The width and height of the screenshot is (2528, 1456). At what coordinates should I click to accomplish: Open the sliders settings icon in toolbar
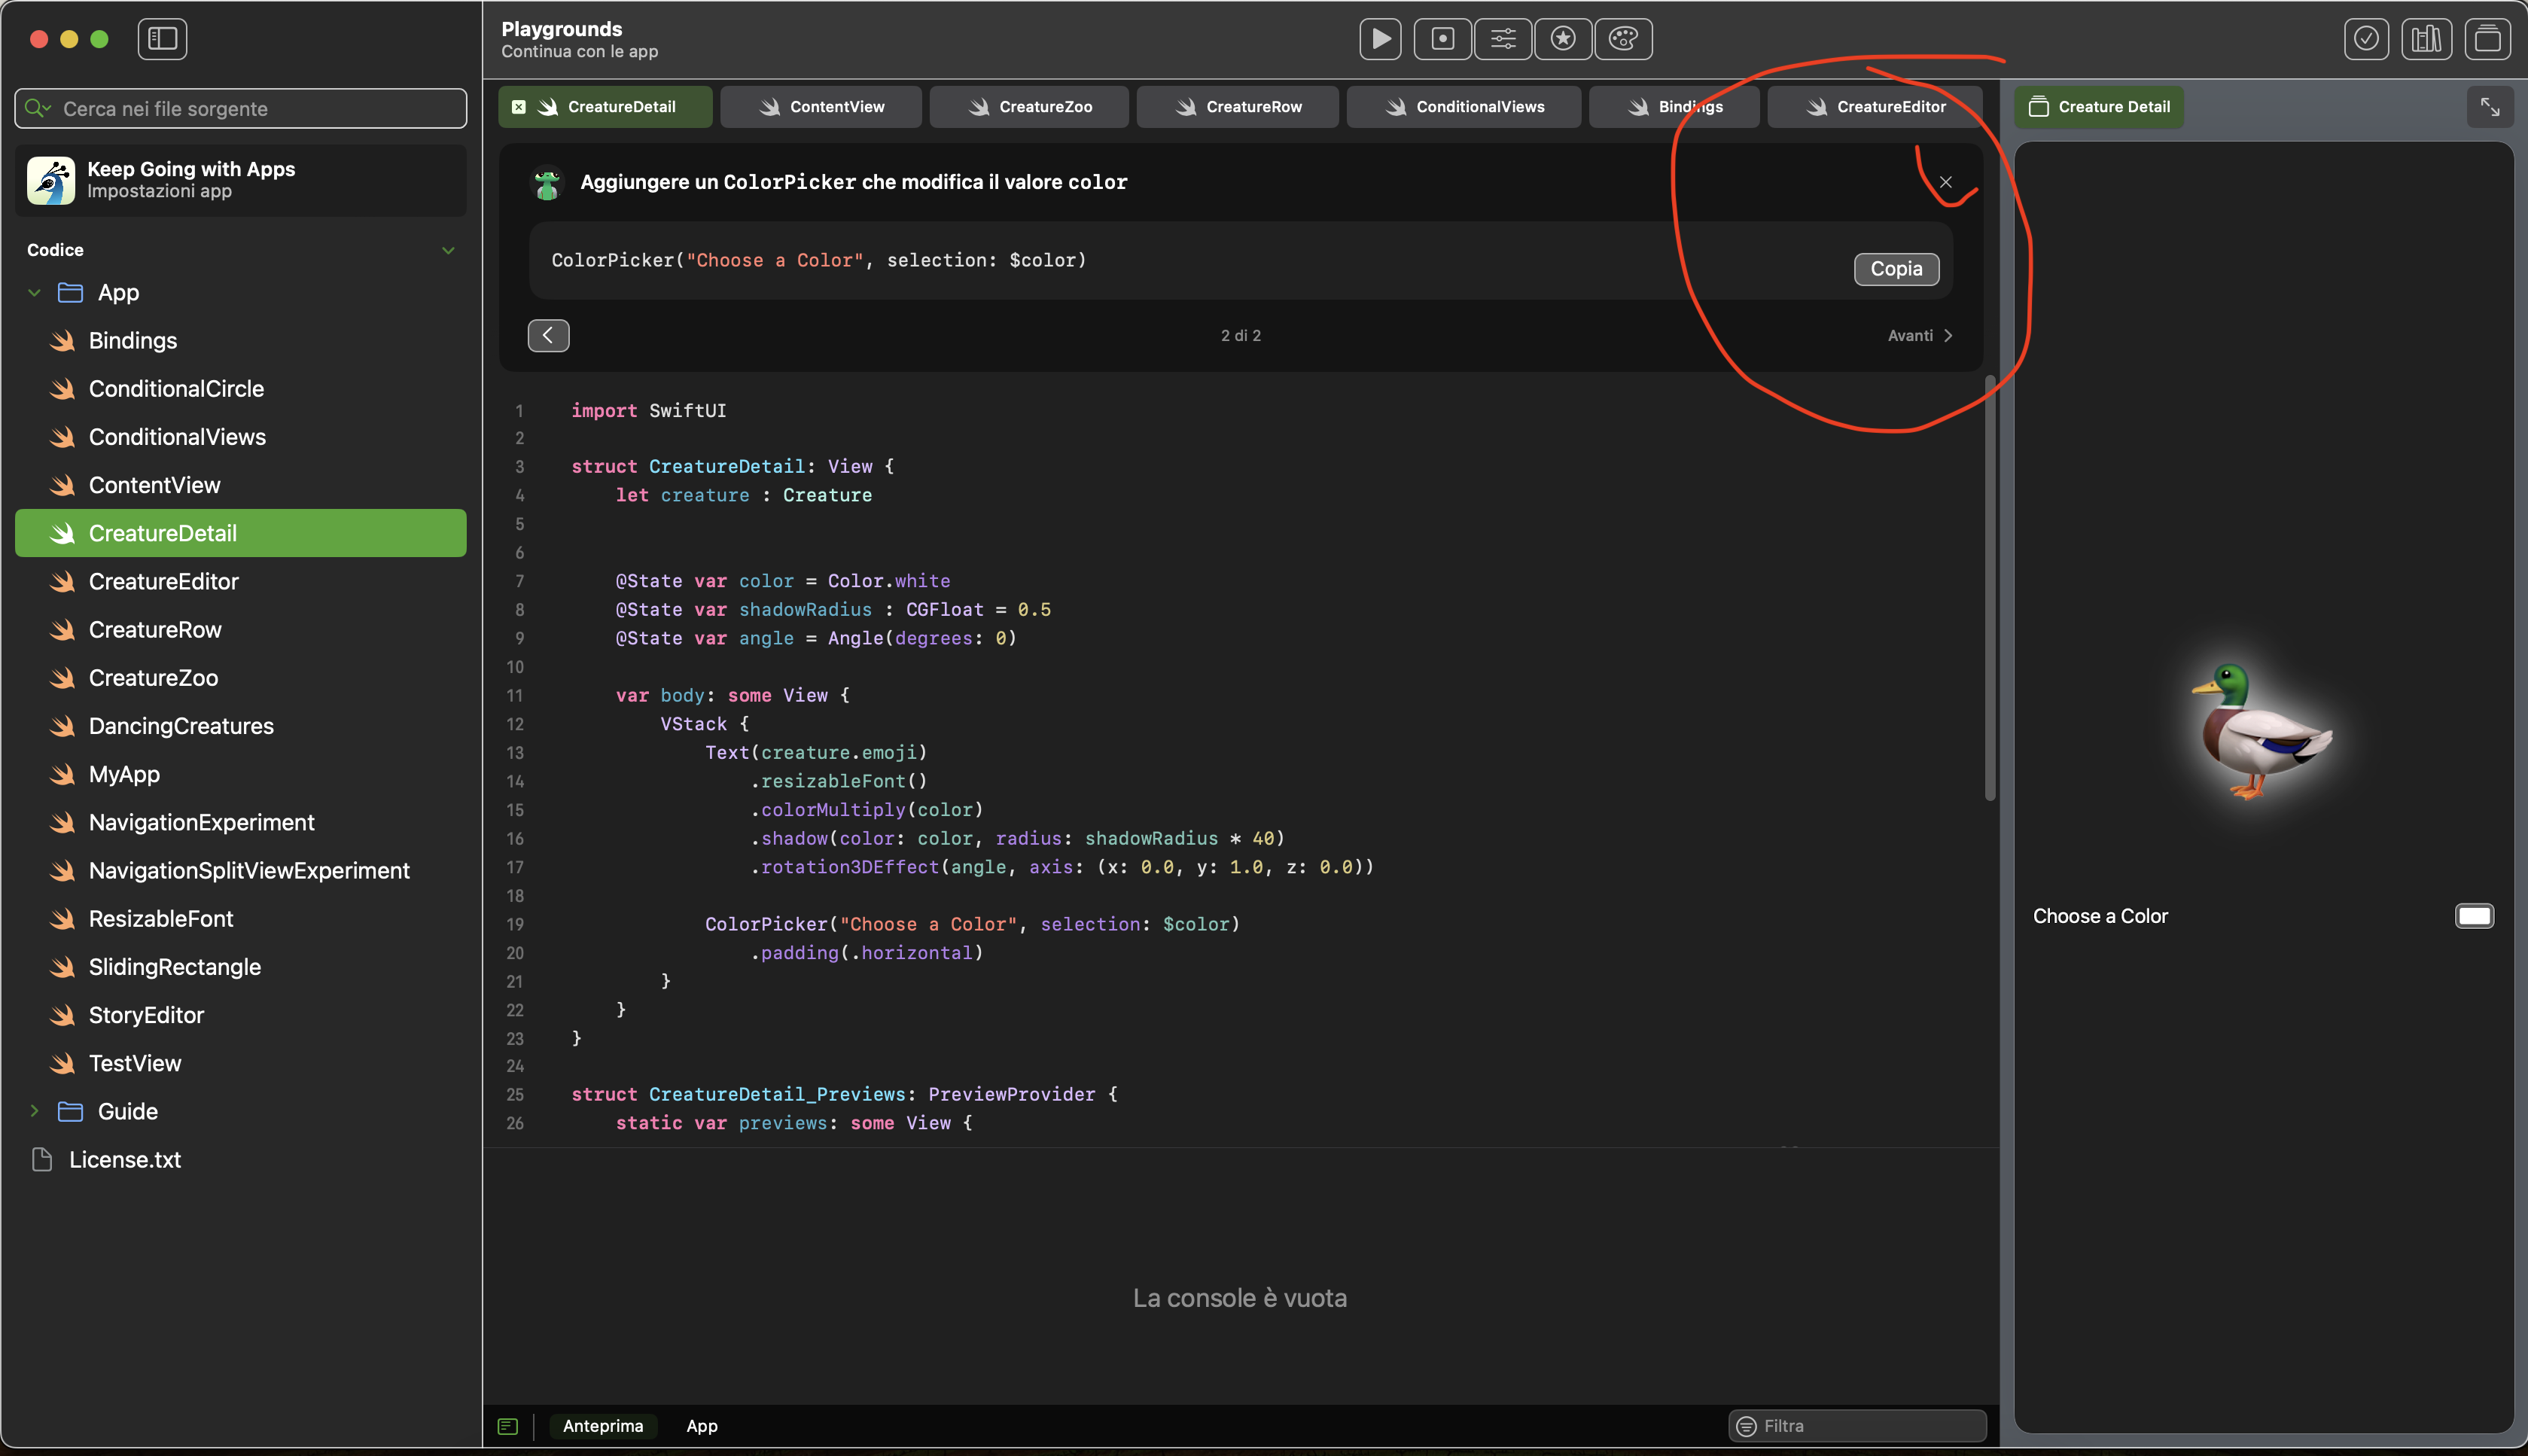[1503, 39]
